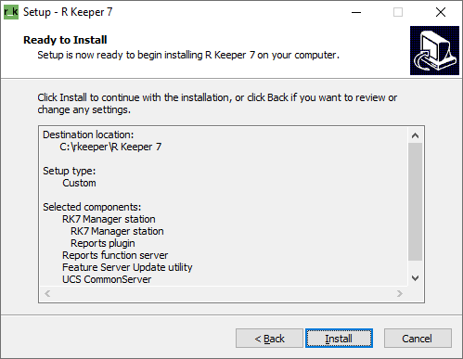Screen dimensions: 463x359
Task: Select the UCS CommonServer line
Action: 107,279
